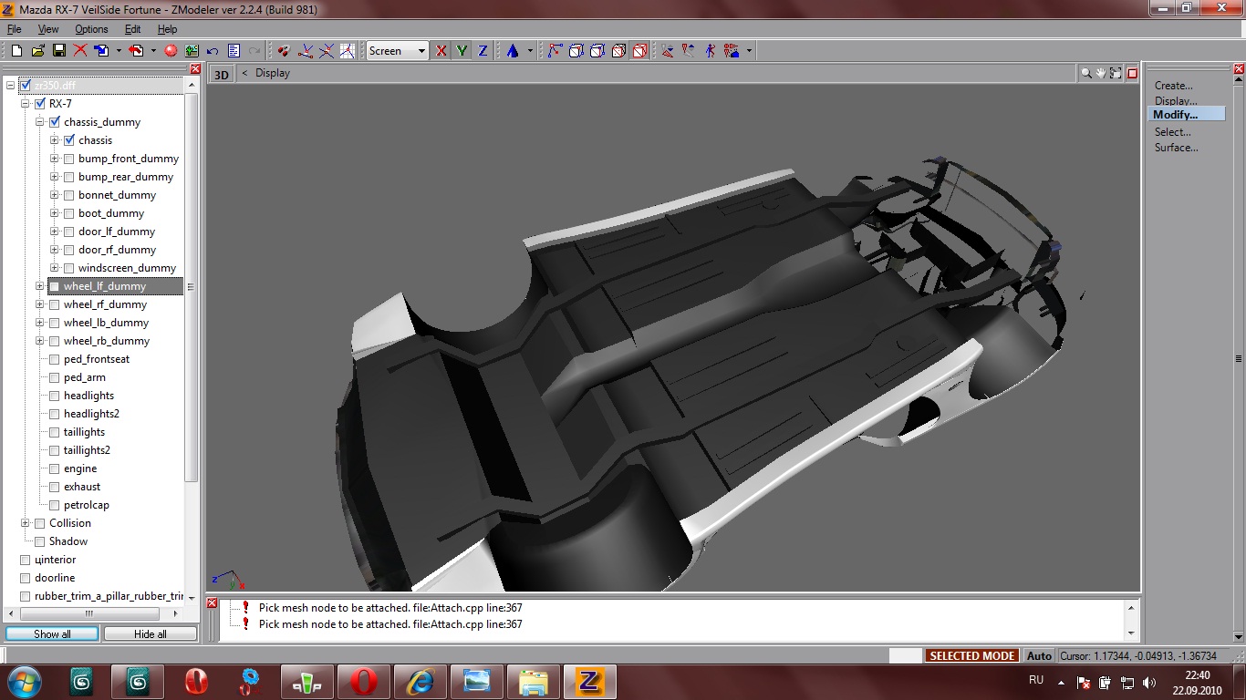Viewport: 1246px width, 700px height.
Task: Open the Surface... command group
Action: 1176,148
